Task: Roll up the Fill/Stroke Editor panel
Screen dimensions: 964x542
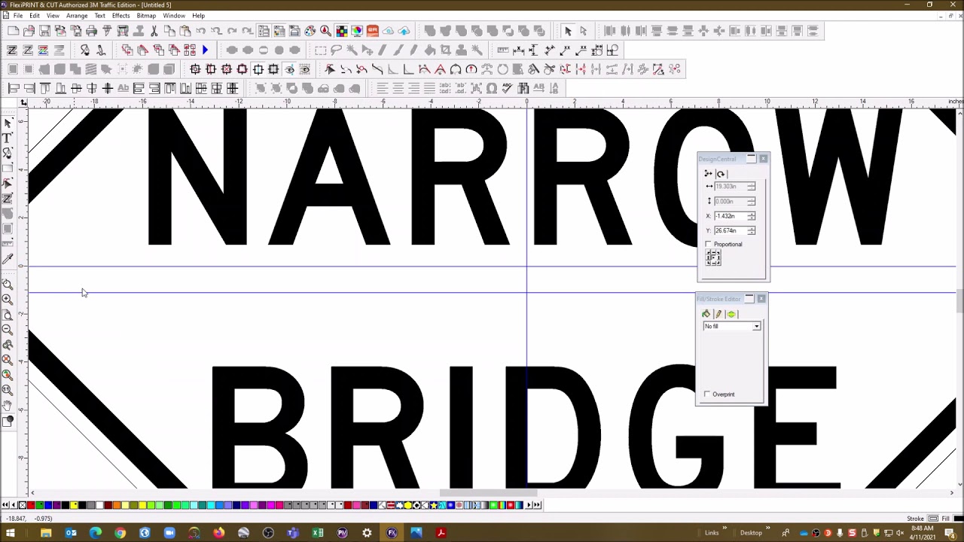Action: click(x=749, y=299)
